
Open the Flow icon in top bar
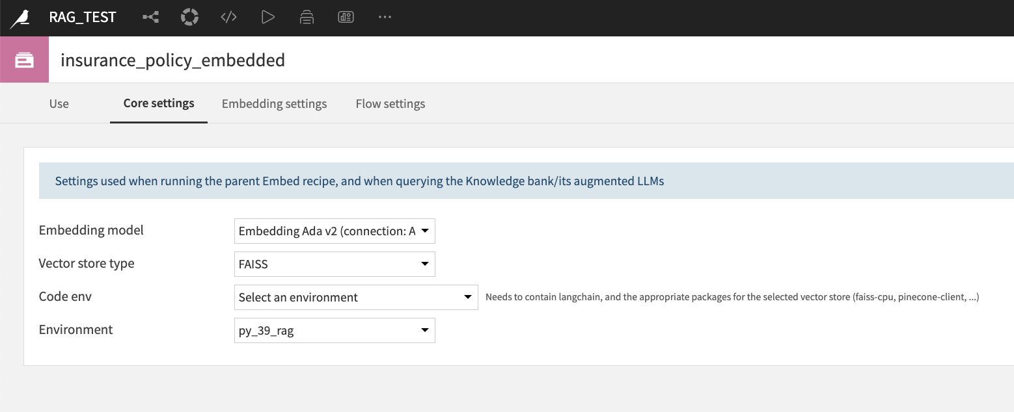(150, 18)
